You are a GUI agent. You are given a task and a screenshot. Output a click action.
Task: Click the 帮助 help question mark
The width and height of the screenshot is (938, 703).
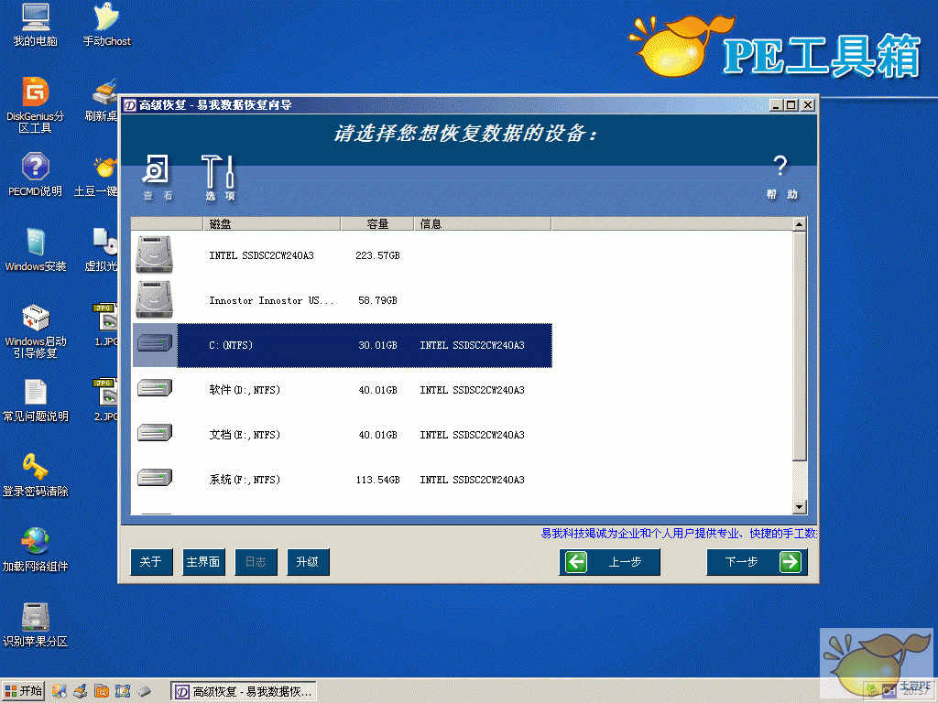click(x=780, y=177)
